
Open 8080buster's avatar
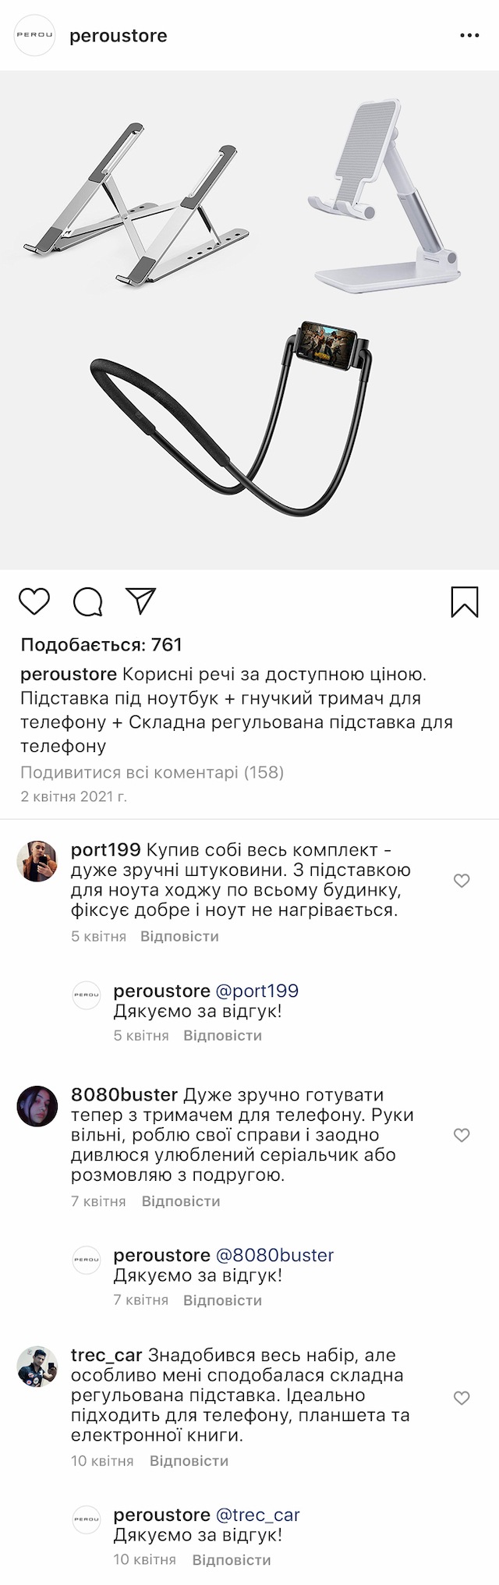tap(37, 1106)
